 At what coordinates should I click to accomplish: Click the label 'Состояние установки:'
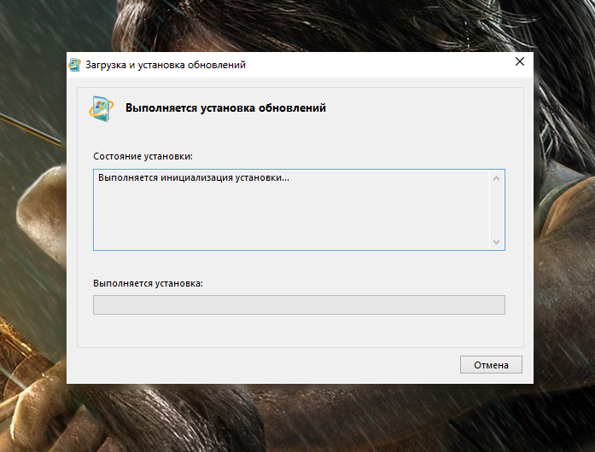point(143,156)
